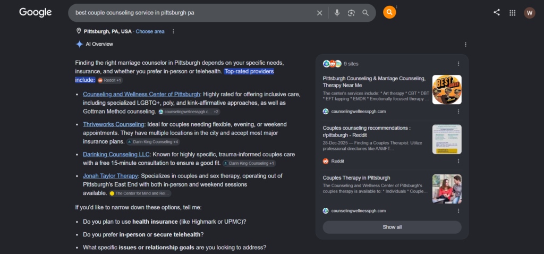Image resolution: width=544 pixels, height=254 pixels.
Task: Click the 'AI Overview' heading text
Action: click(99, 44)
